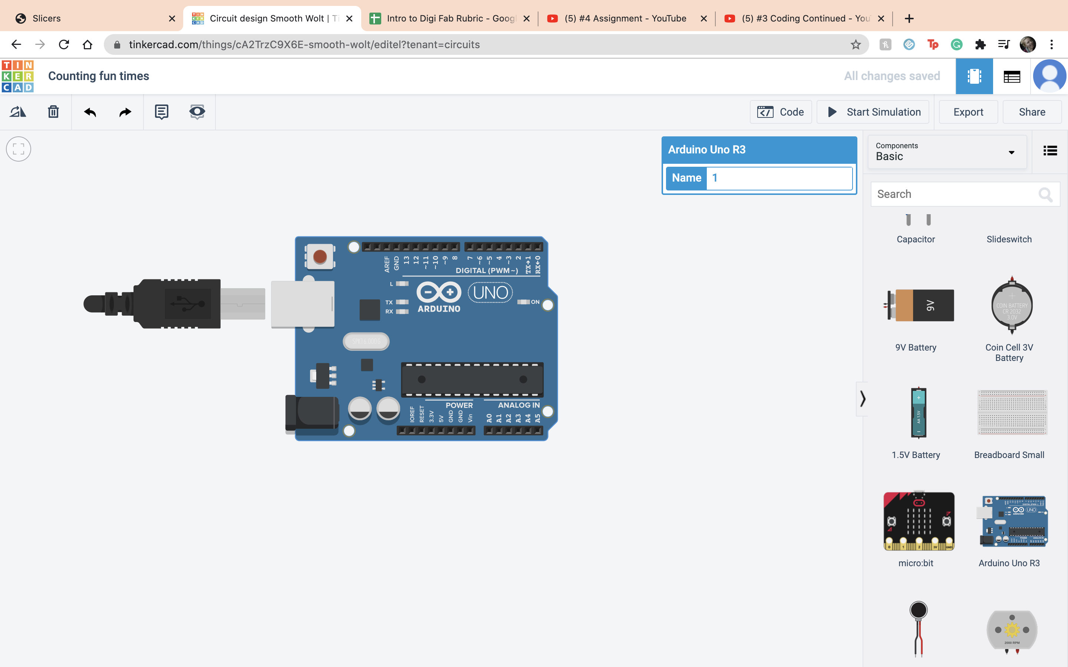Click the browser Home icon
The height and width of the screenshot is (667, 1068).
(x=88, y=44)
